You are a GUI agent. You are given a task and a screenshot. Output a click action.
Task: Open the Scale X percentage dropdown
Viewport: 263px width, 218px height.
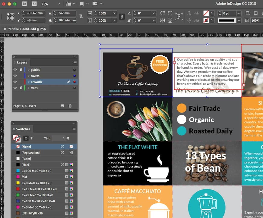(114, 13)
